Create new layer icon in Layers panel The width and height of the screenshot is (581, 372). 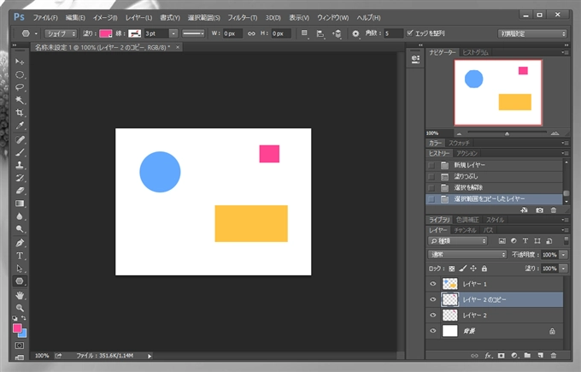[541, 355]
